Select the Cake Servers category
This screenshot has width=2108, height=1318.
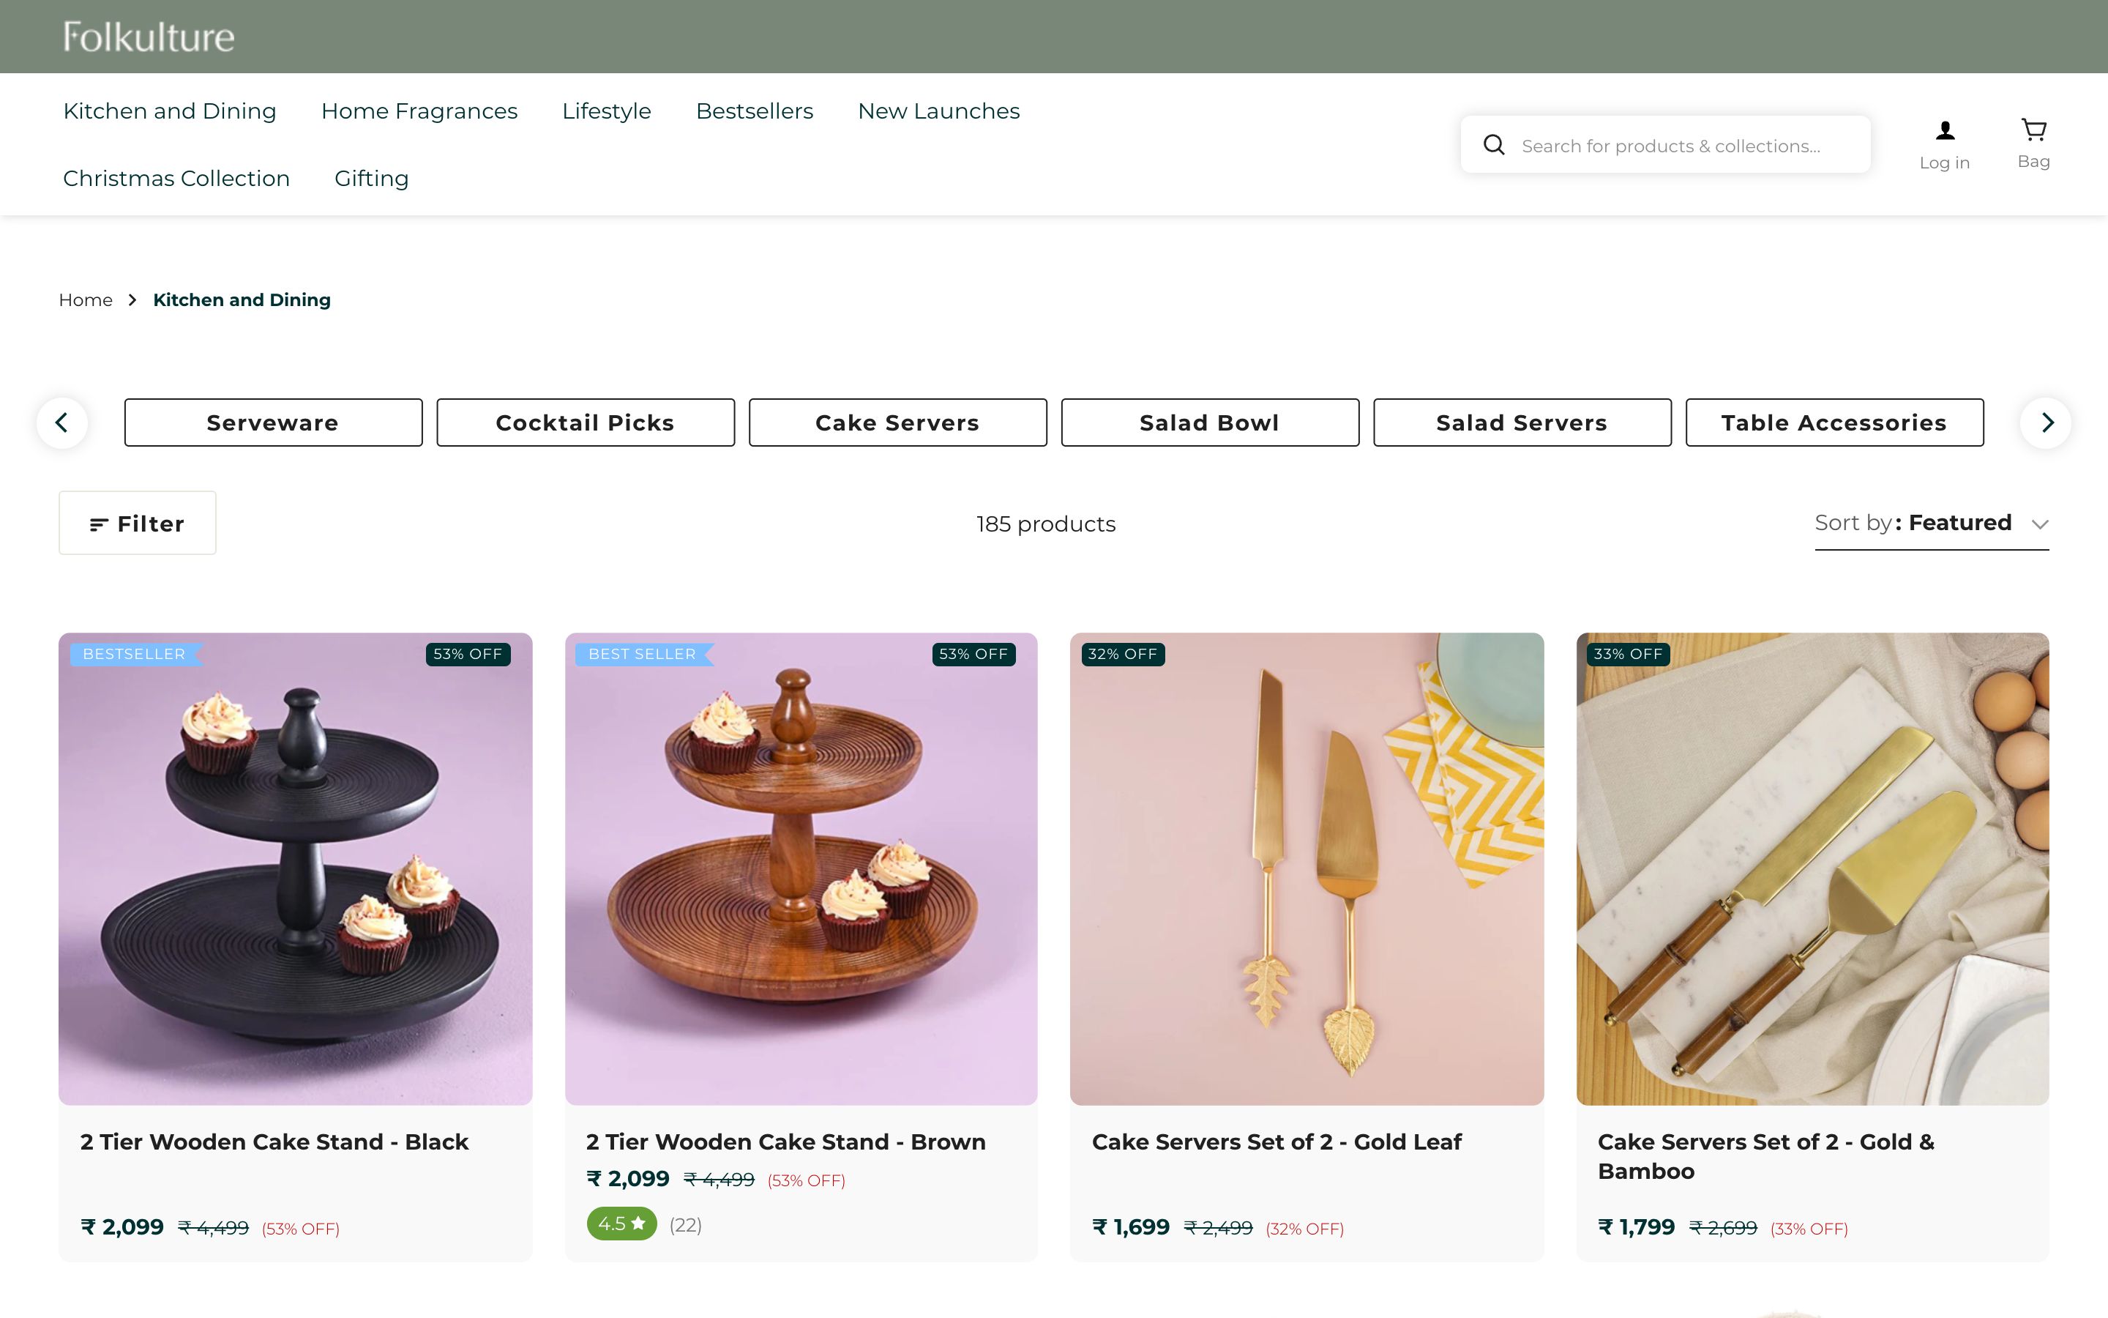[x=897, y=422]
